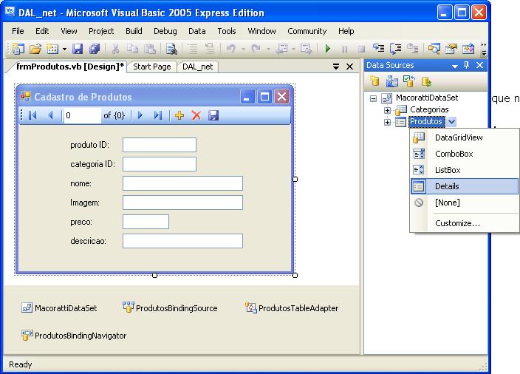Viewport: 520px width, 374px height.
Task: Click Move Previous arrow in the form navigator
Action: click(50, 115)
